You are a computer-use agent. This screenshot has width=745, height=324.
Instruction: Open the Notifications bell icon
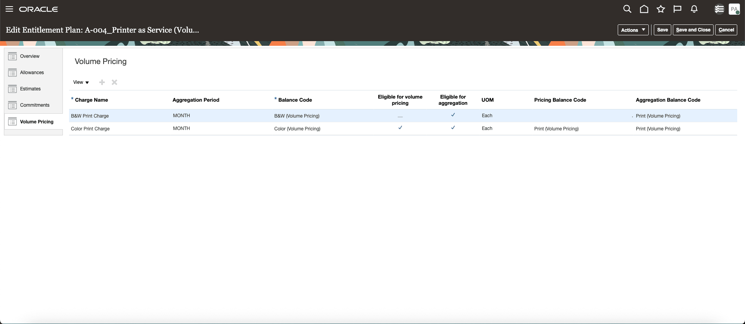694,9
